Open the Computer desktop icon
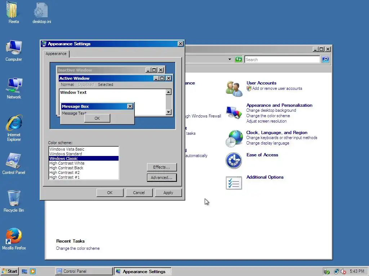This screenshot has height=276, width=369. coord(14,48)
